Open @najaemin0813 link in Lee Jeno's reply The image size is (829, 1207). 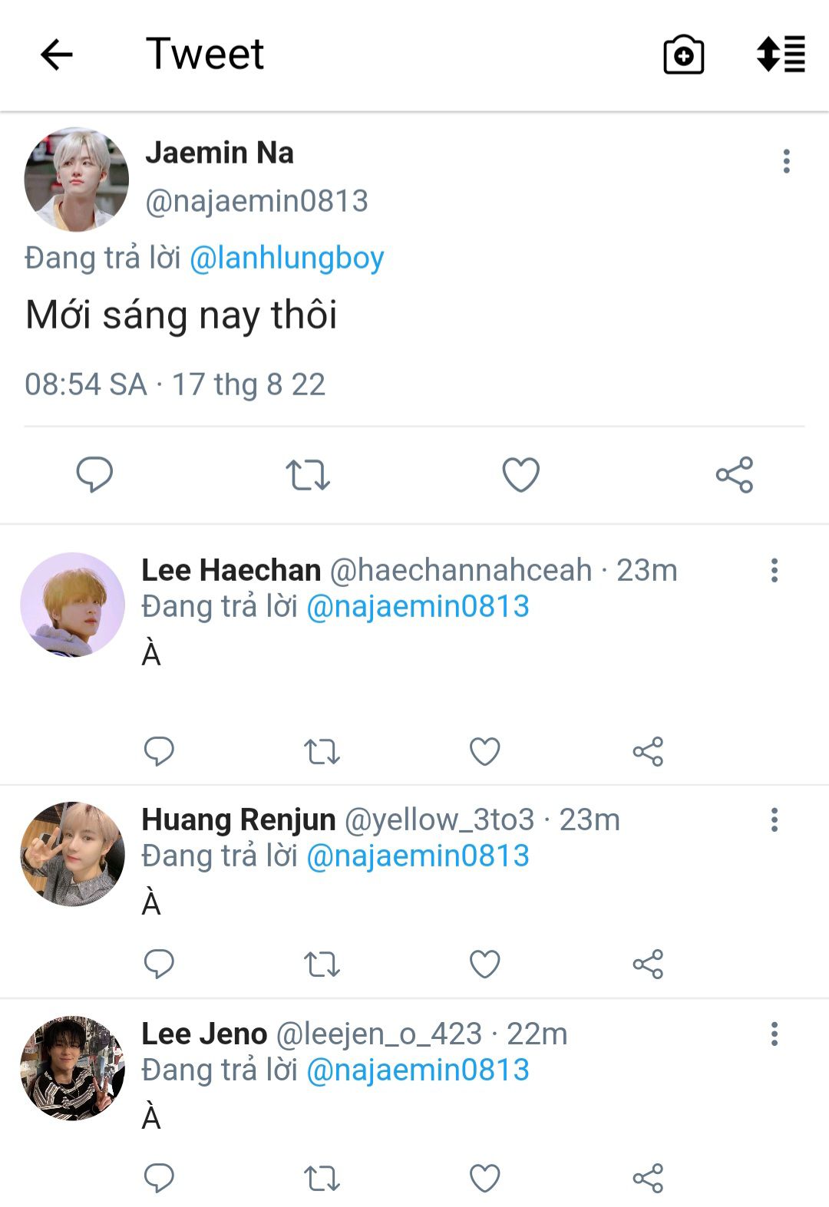point(418,1070)
